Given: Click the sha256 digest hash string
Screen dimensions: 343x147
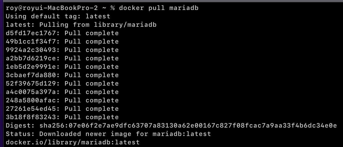Looking at the screenshot, I should tap(188, 125).
